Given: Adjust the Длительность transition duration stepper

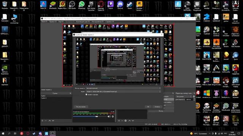Looking at the screenshot, I should click(x=194, y=100).
